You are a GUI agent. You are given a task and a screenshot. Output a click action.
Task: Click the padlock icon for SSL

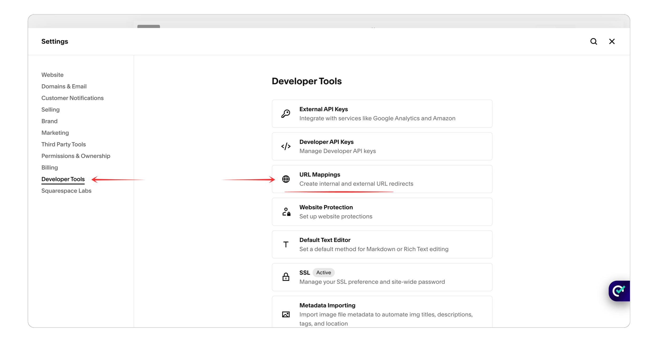(286, 277)
